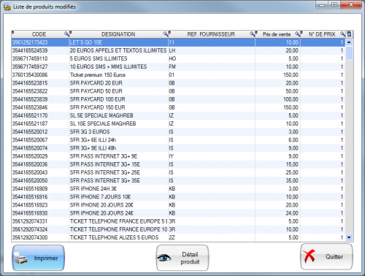Open the table options icon at top-right of grid
Viewport: 365px width, 276px height.
[350, 34]
